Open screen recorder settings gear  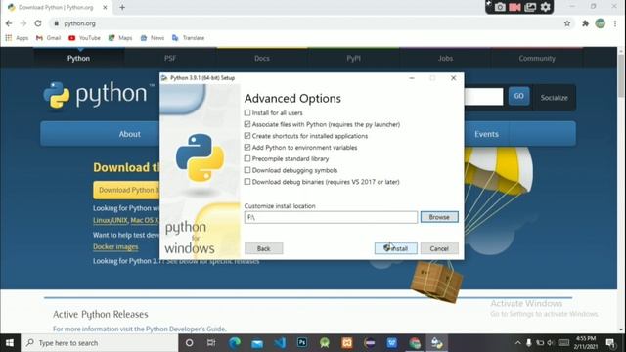point(546,7)
